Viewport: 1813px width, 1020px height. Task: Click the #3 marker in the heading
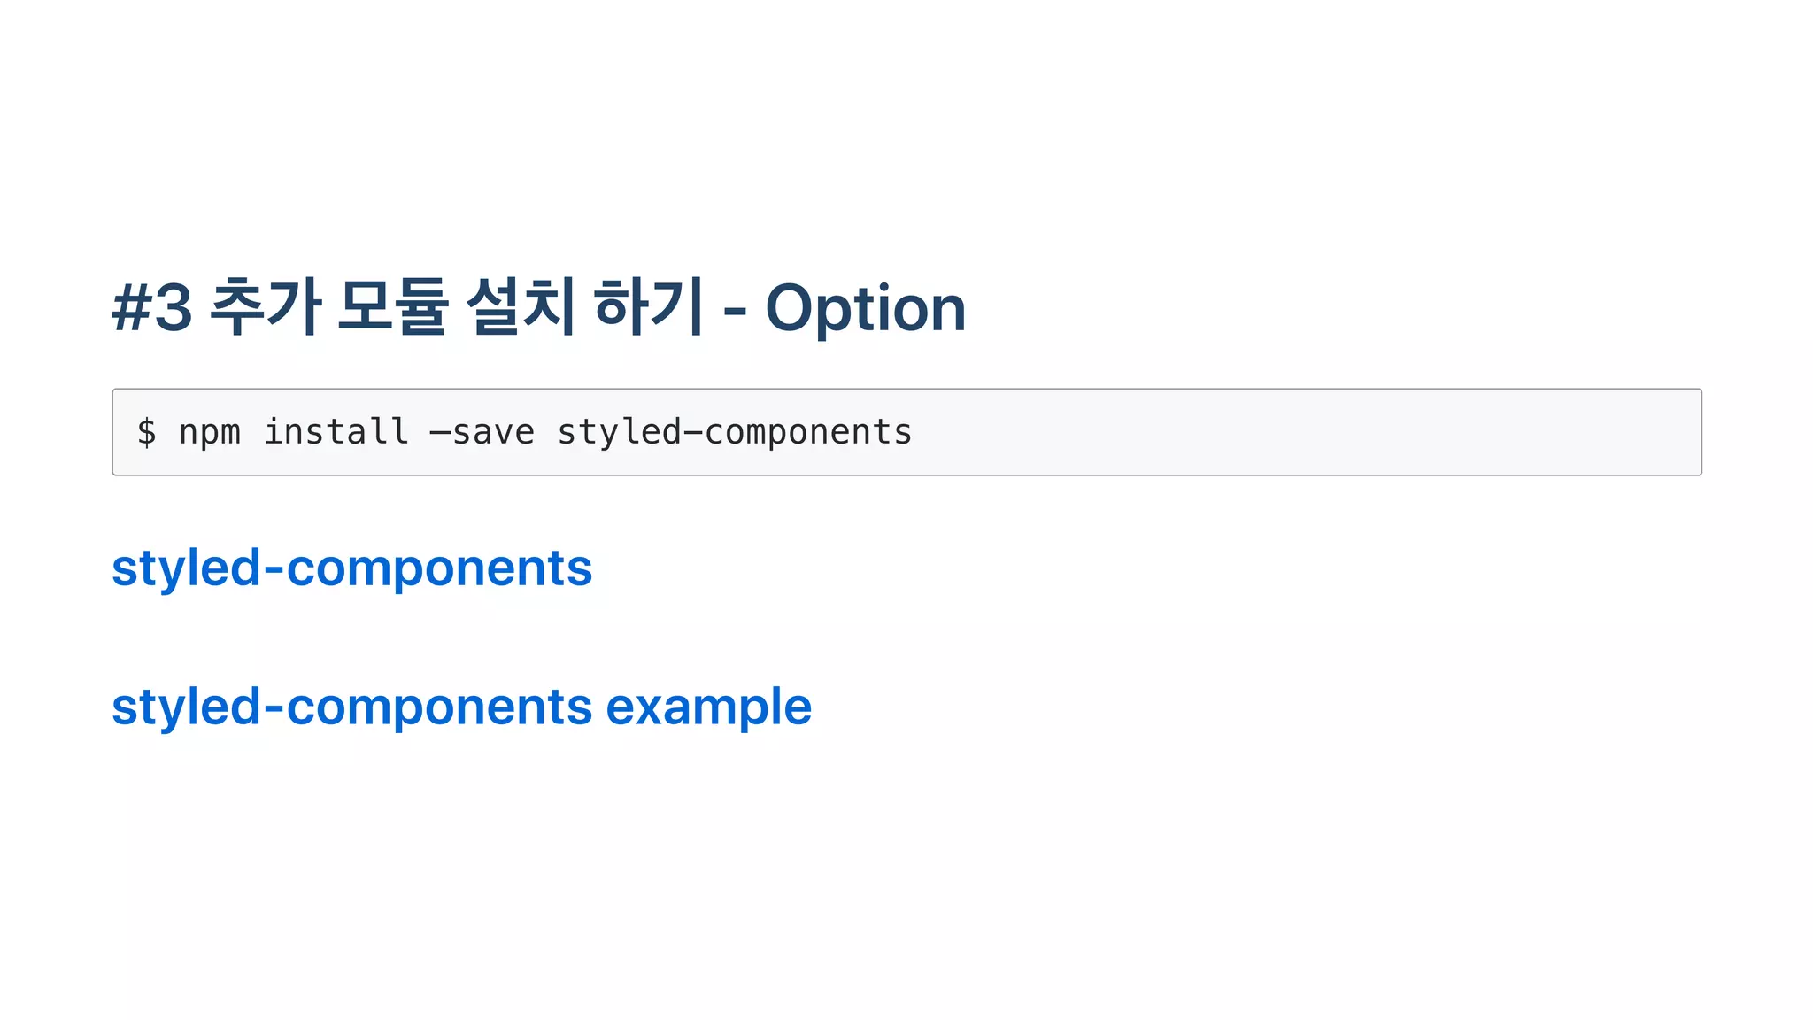point(152,308)
